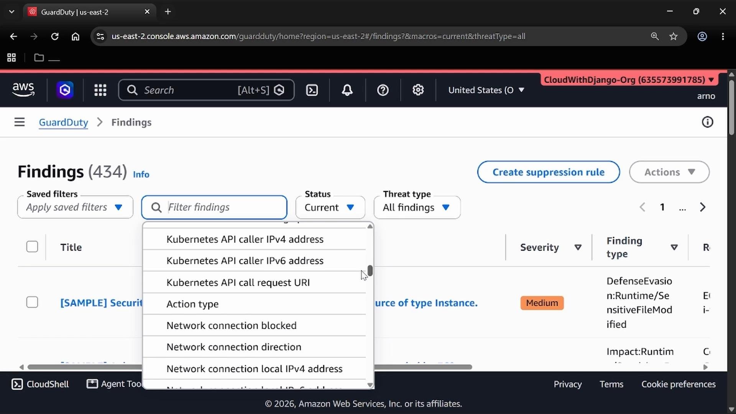The width and height of the screenshot is (736, 414).
Task: Open Agent Tools in footer
Action: pyautogui.click(x=114, y=384)
